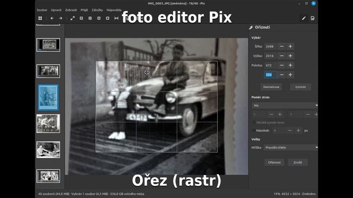Click the fit-width zoom icon in toolbar

tap(116, 18)
